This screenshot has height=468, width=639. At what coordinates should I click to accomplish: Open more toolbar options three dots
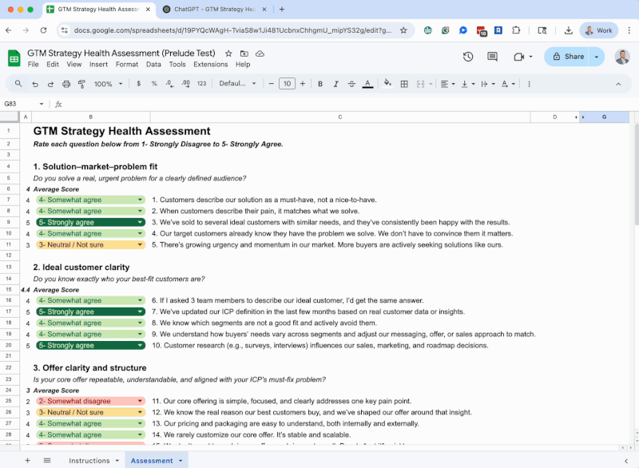pyautogui.click(x=529, y=84)
